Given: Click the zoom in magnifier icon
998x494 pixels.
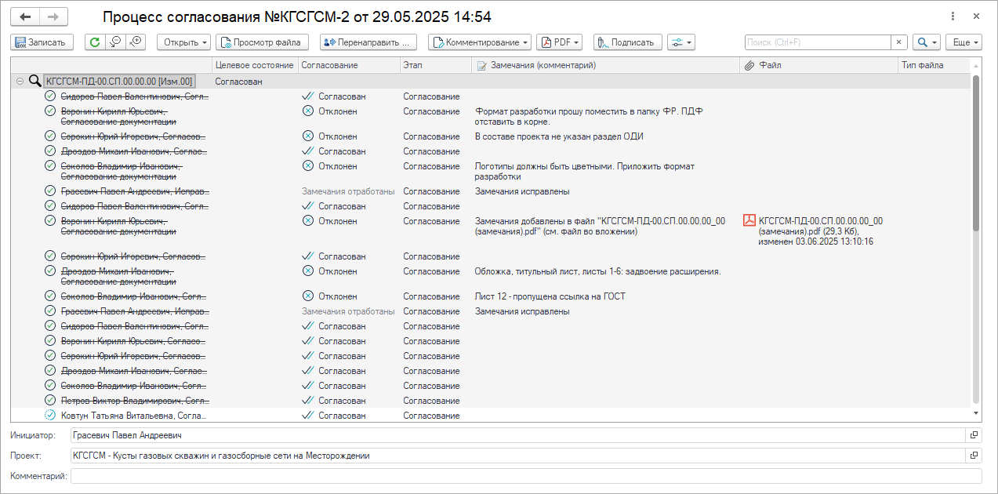Looking at the screenshot, I should [x=136, y=42].
